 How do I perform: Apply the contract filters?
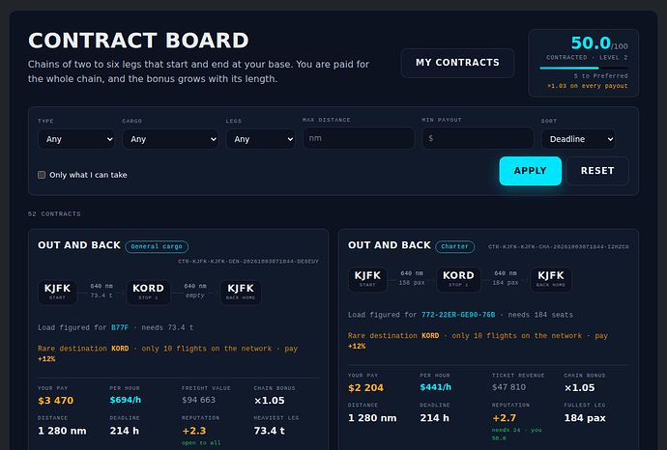click(x=530, y=171)
